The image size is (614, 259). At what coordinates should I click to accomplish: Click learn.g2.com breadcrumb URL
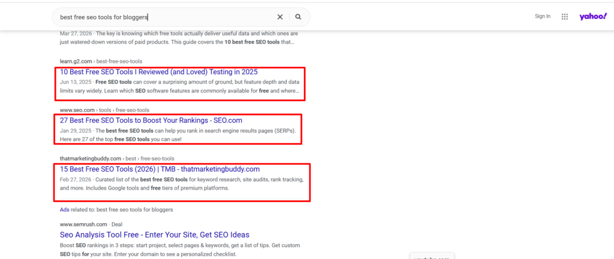click(x=101, y=62)
